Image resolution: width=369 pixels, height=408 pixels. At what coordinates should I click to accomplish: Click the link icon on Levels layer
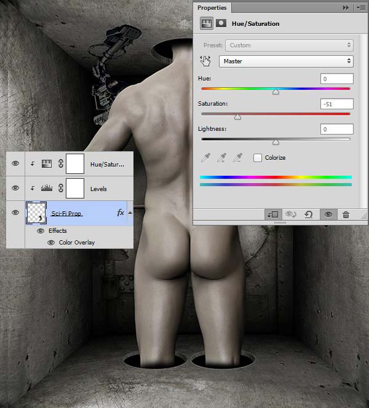pyautogui.click(x=61, y=188)
